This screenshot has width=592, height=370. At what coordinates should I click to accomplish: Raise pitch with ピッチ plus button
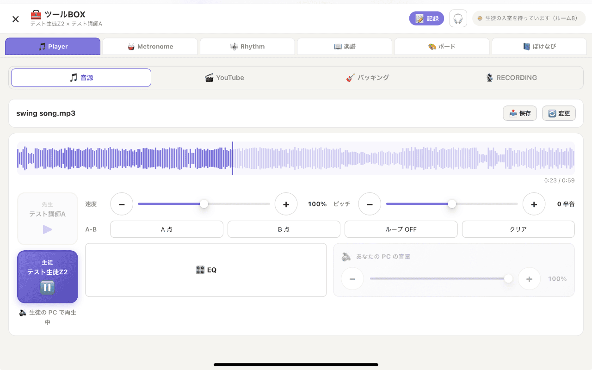(534, 204)
